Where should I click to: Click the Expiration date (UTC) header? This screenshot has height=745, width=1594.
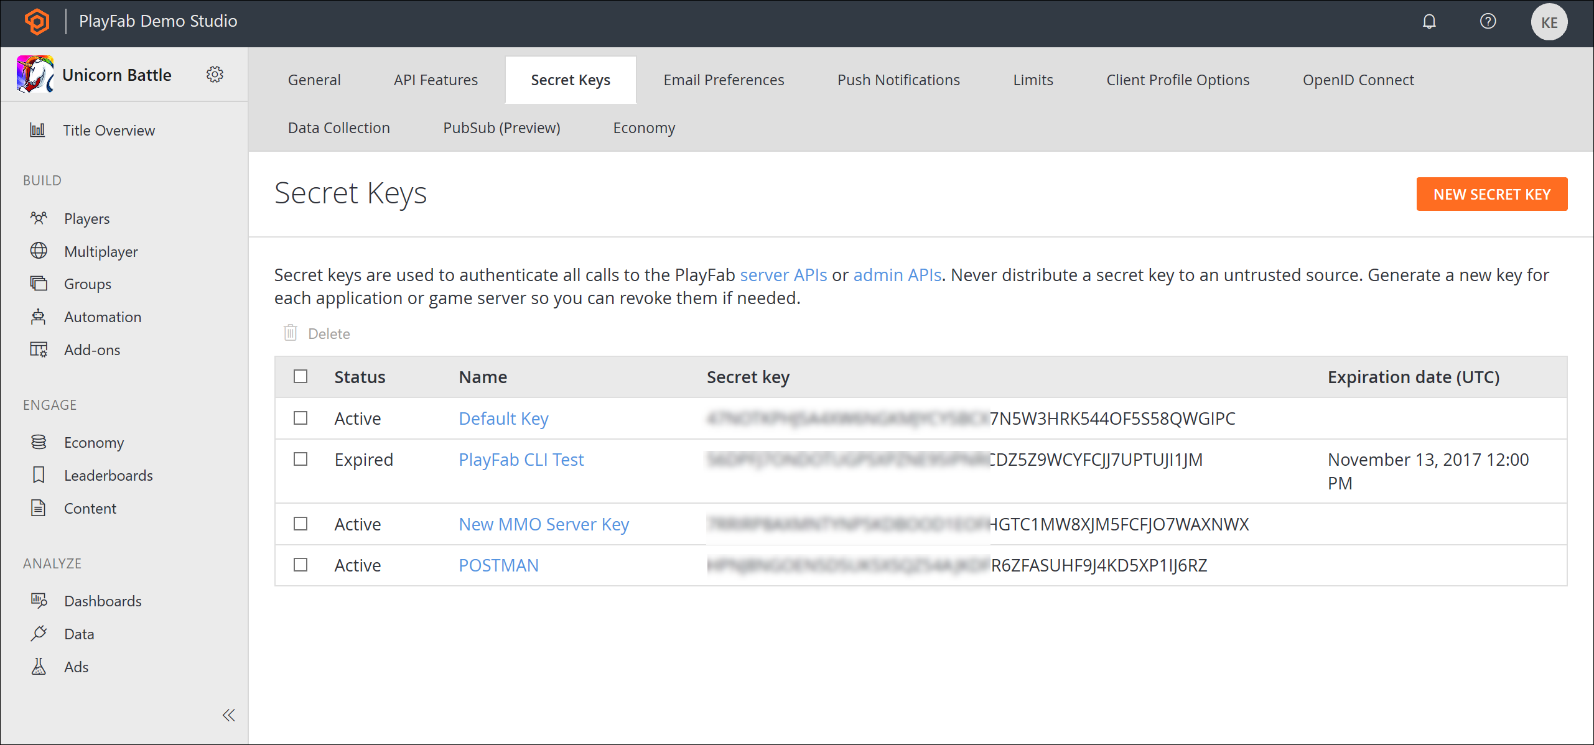click(1414, 377)
